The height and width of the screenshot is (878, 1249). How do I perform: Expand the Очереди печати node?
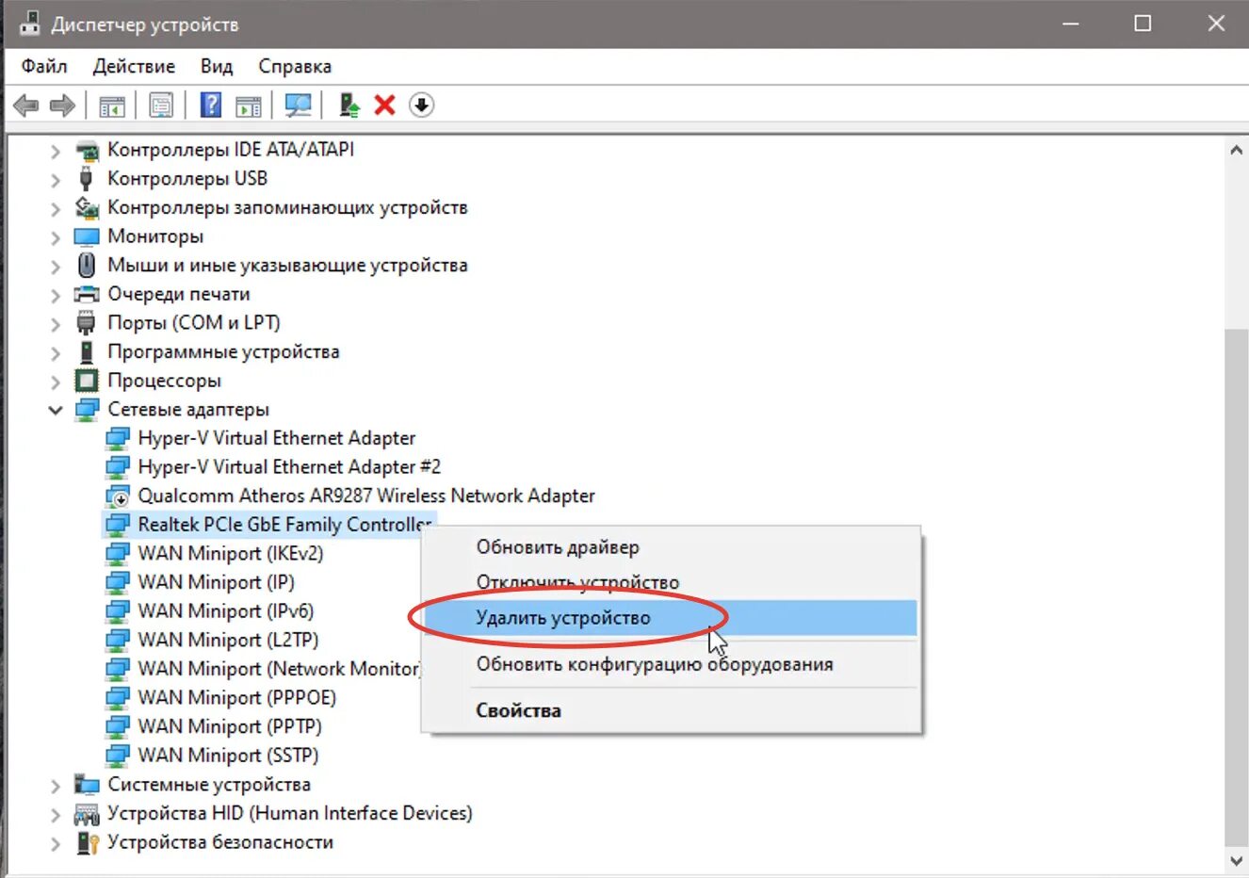56,295
